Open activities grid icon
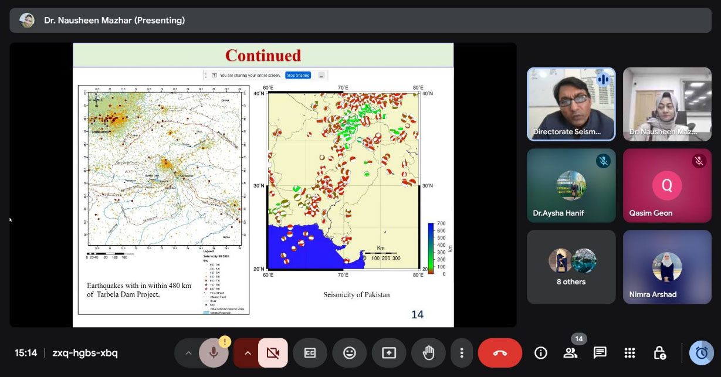This screenshot has width=721, height=377. tap(629, 353)
